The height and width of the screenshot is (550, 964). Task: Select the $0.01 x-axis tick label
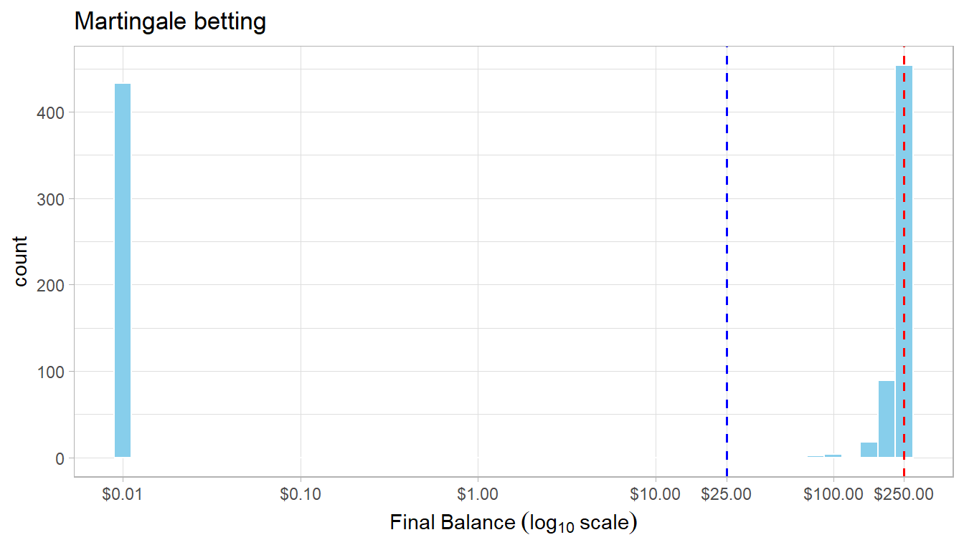(123, 494)
